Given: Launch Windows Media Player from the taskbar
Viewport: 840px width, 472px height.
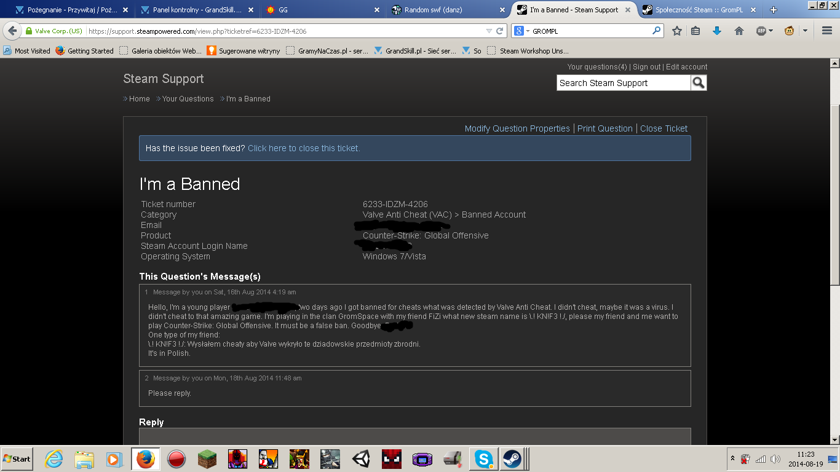Looking at the screenshot, I should click(114, 458).
